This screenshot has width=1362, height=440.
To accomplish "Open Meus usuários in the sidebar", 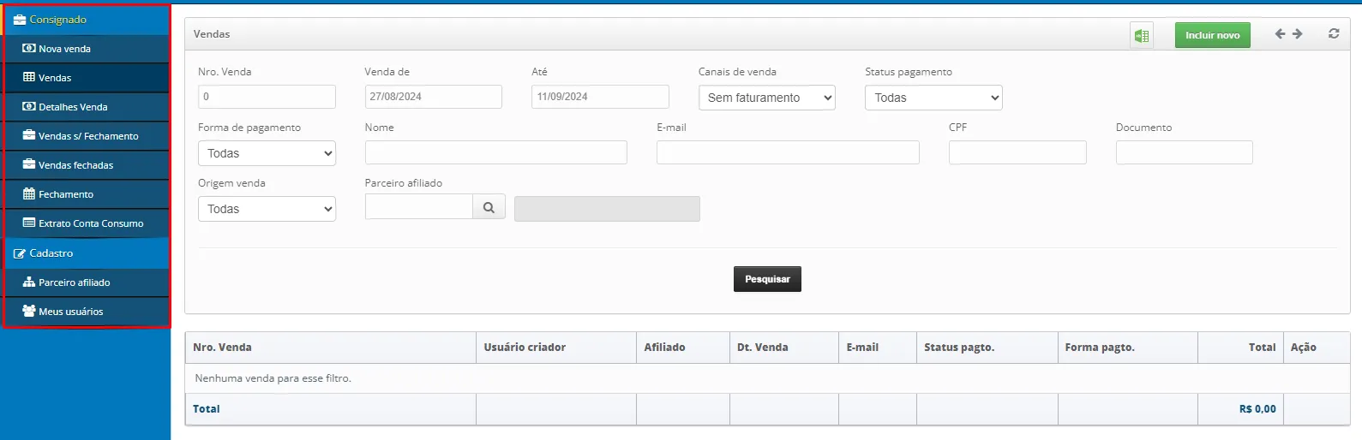I will 70,312.
